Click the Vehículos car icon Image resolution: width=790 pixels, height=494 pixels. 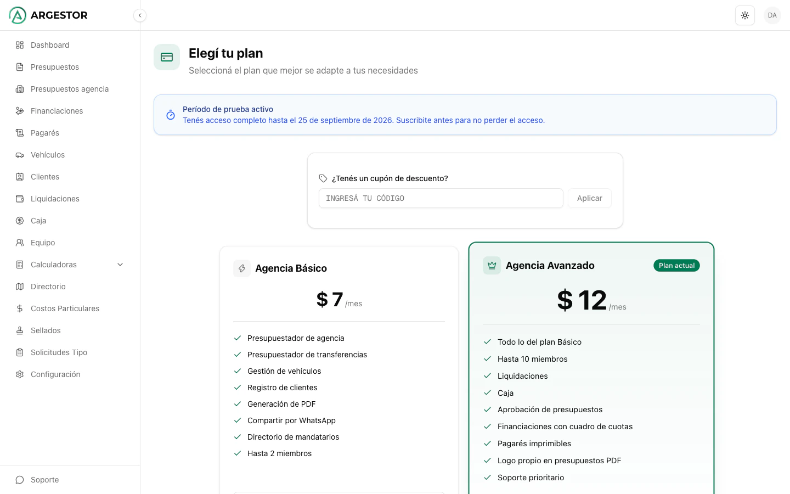tap(20, 155)
